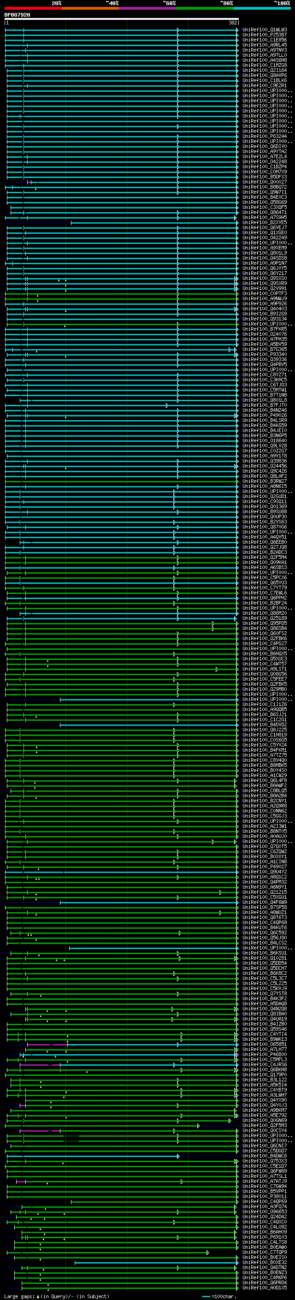
Task: Open the UniRef100_Q1WLW3 hit label
Action: click(265, 30)
